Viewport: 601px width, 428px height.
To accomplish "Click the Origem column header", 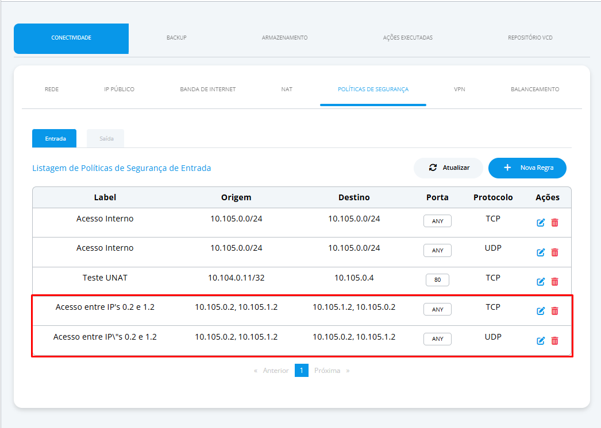I will coord(236,197).
